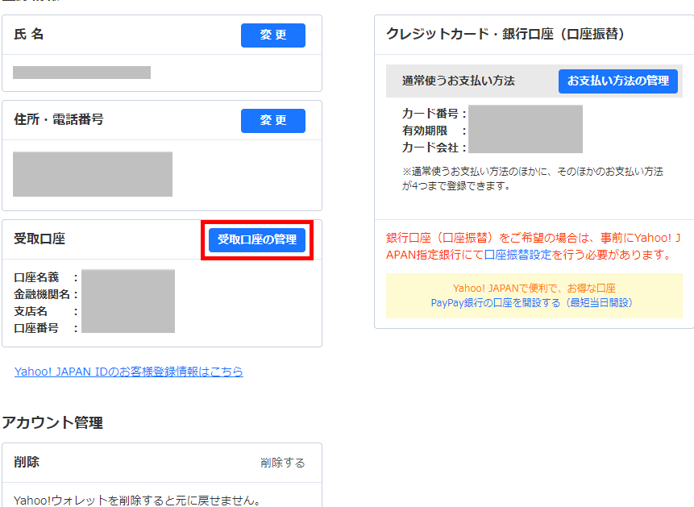
Task: Click the masked address and phone block
Action: pos(92,174)
